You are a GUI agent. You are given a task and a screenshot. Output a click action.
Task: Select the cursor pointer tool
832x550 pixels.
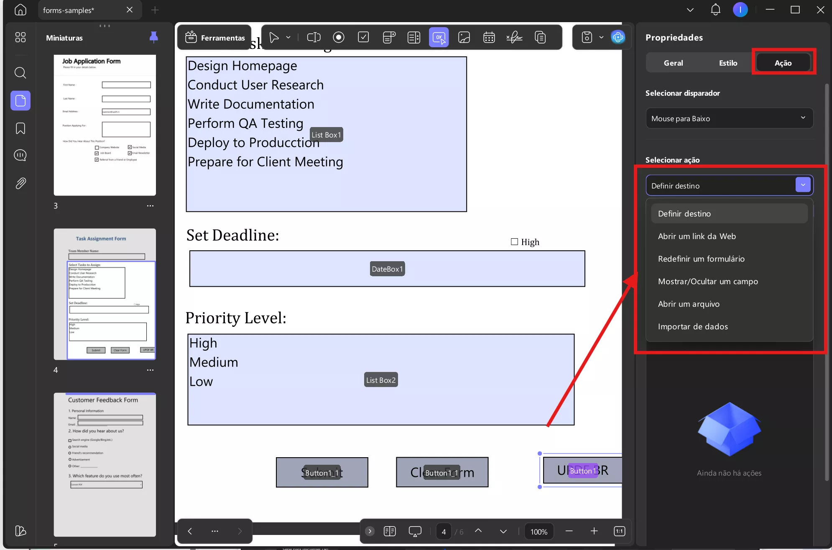tap(274, 38)
